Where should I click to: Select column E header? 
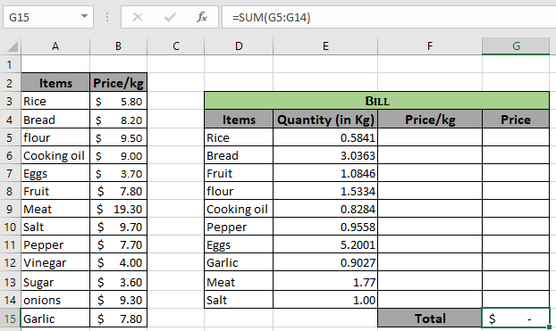coord(325,46)
